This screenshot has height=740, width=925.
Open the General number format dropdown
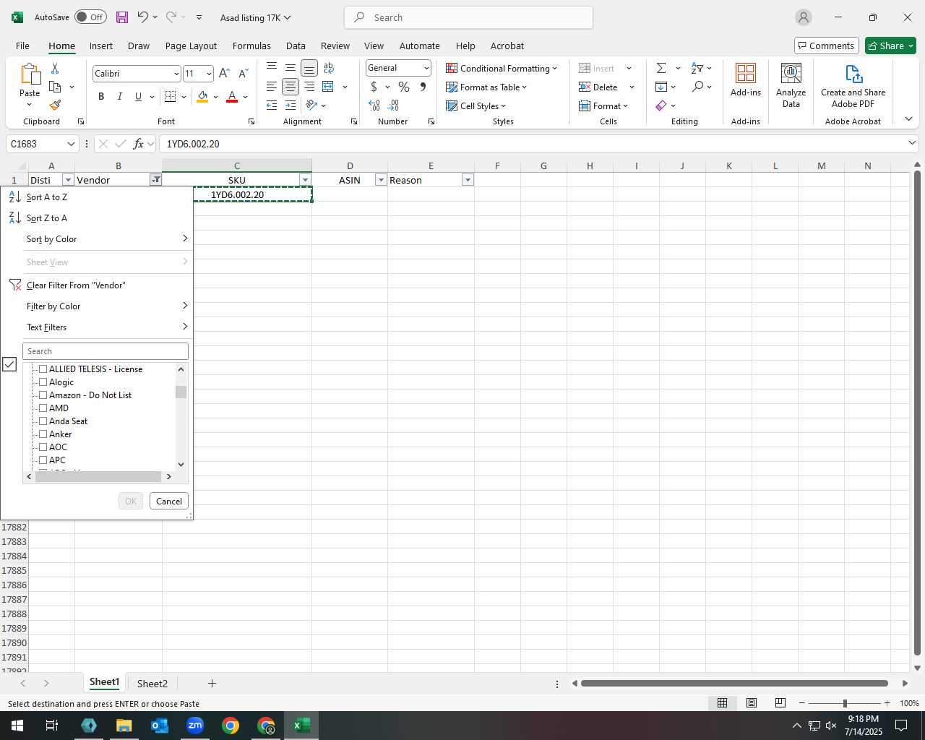pyautogui.click(x=426, y=68)
